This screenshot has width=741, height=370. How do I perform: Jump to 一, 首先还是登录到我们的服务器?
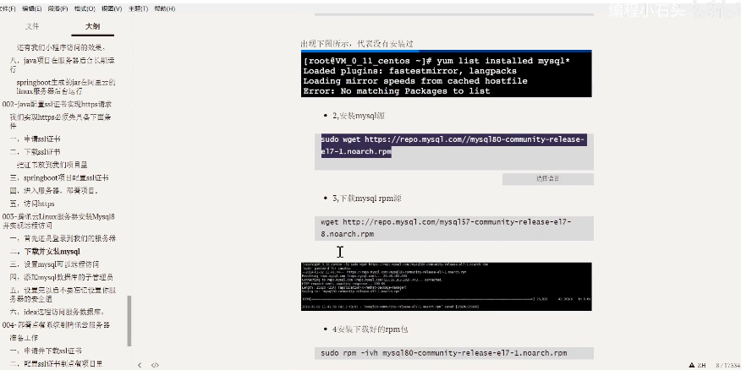[63, 238]
